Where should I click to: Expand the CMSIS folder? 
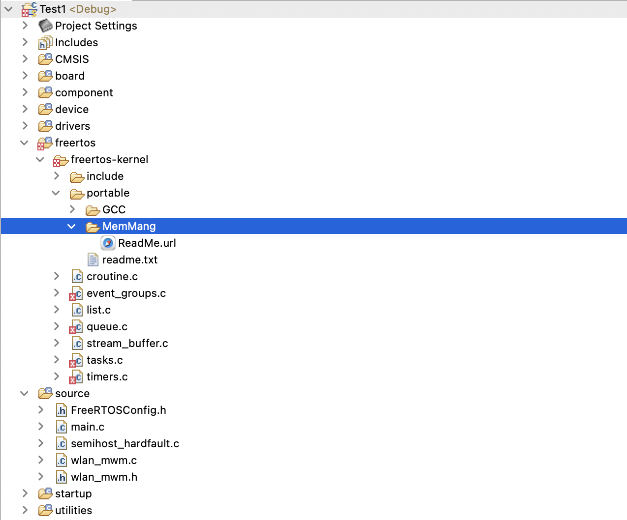[25, 59]
